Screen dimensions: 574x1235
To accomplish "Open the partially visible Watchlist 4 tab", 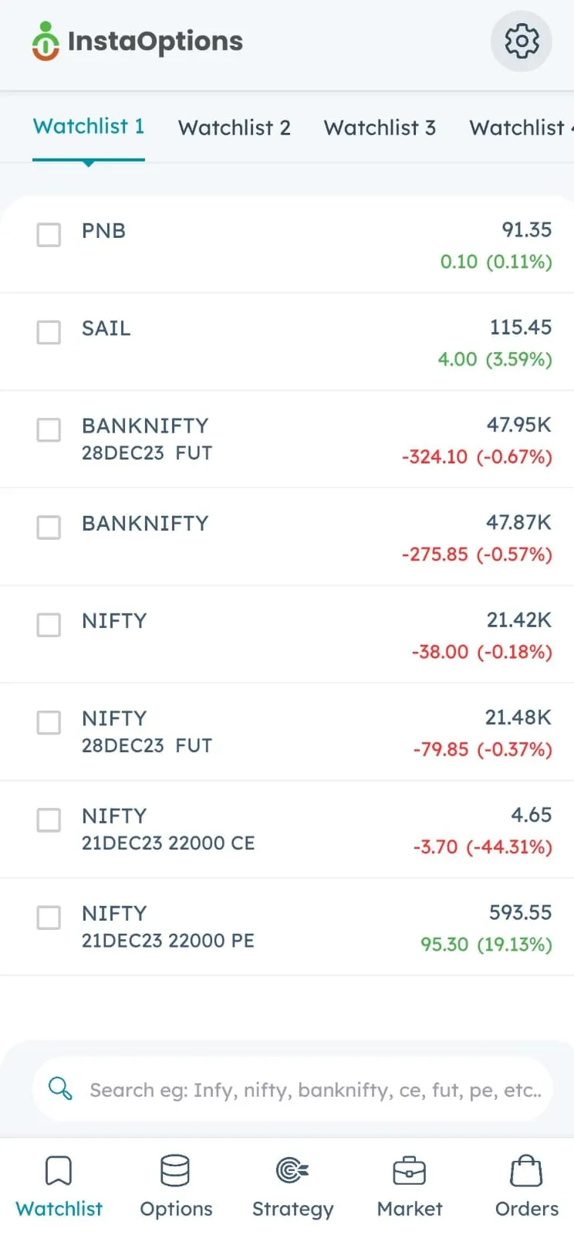I will pyautogui.click(x=522, y=127).
